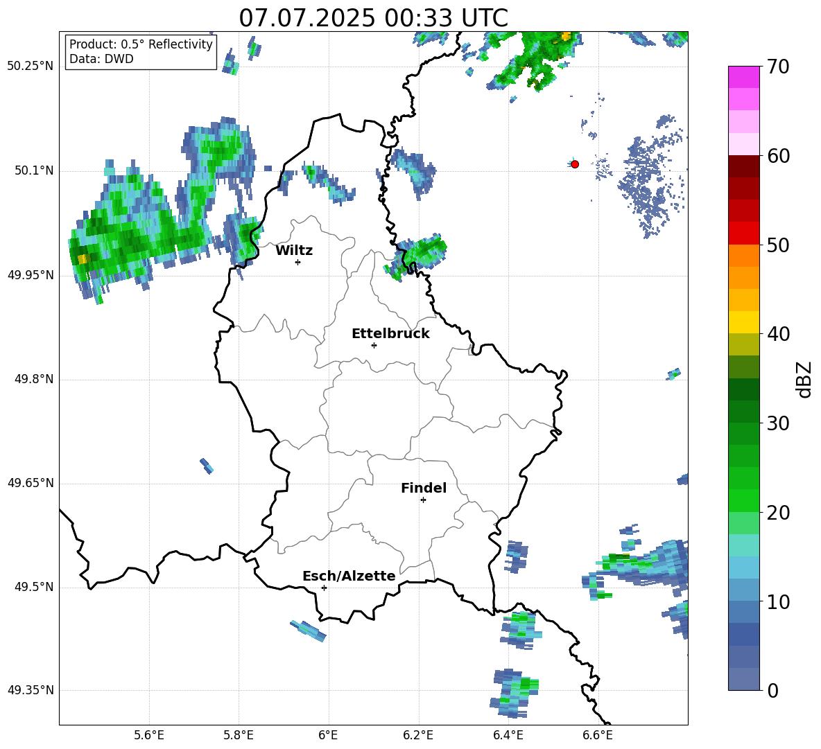Click the 6.4°E longitude label
821x749 pixels.
tap(508, 735)
